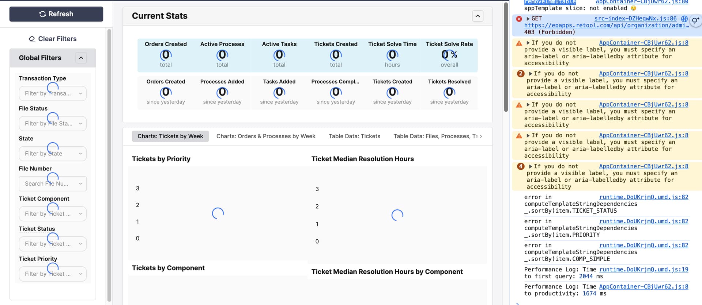The image size is (702, 305).
Task: Click the AI lightbulb icon in console
Action: (695, 21)
